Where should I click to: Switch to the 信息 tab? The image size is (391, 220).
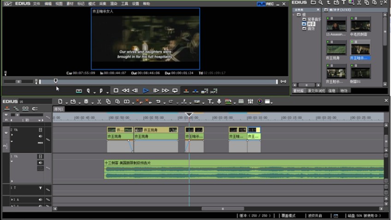point(332,91)
